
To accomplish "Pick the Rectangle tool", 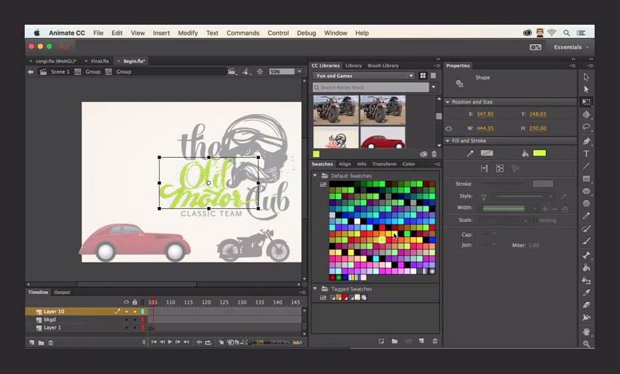I will 586,179.
